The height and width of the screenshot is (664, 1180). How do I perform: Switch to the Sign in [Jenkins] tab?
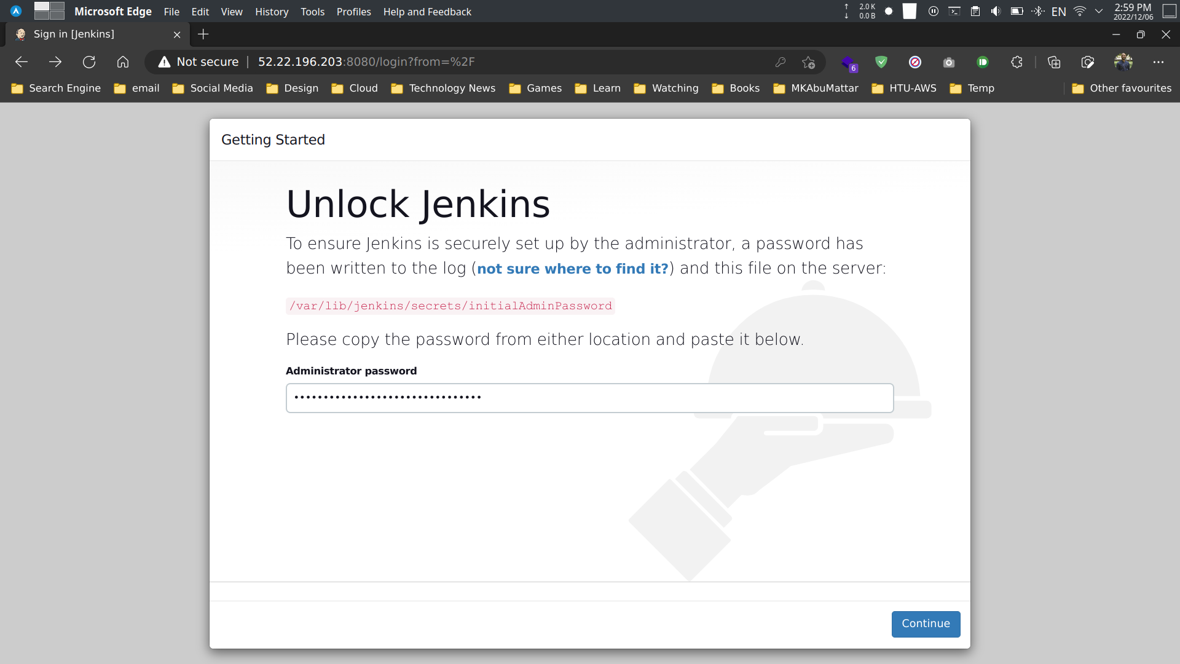tap(74, 34)
